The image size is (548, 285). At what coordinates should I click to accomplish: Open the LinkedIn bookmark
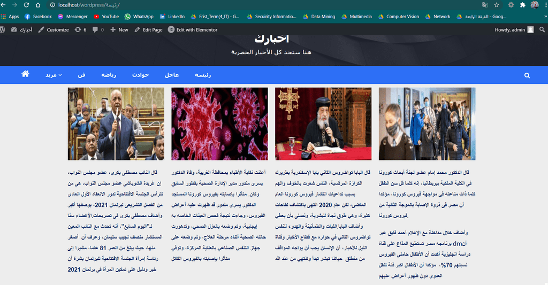(172, 17)
